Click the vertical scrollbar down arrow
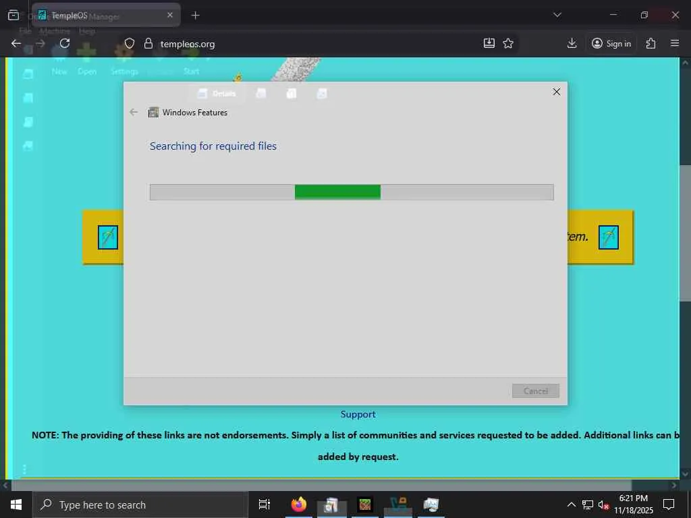This screenshot has height=518, width=691. point(685,474)
